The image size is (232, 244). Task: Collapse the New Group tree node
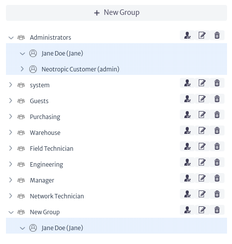(x=11, y=212)
